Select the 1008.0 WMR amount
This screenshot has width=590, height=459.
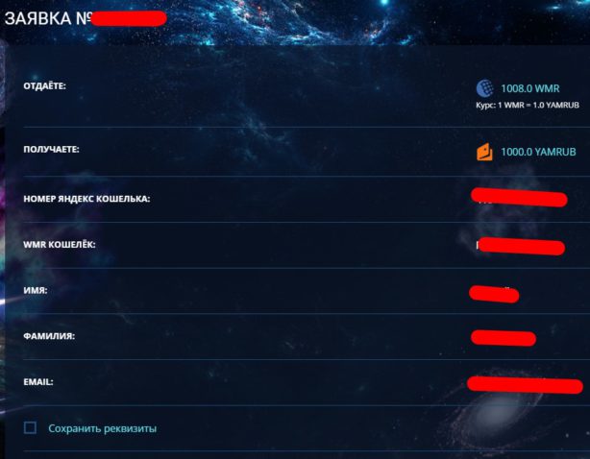pos(530,88)
